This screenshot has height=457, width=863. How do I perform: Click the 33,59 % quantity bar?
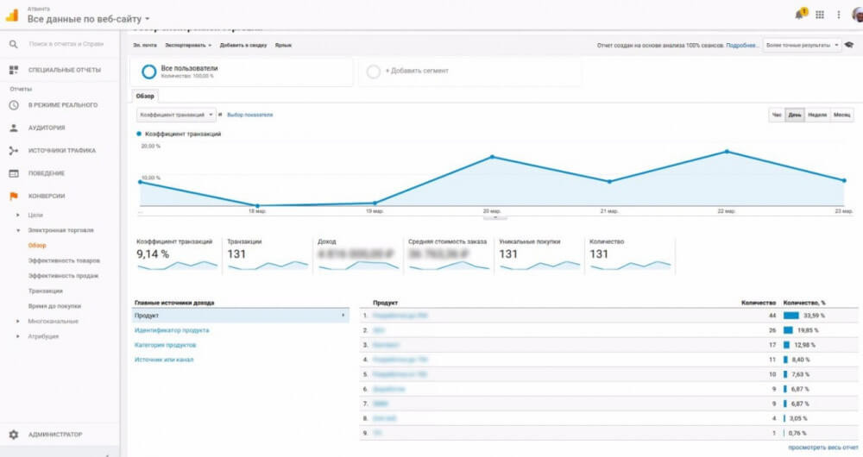tap(791, 316)
